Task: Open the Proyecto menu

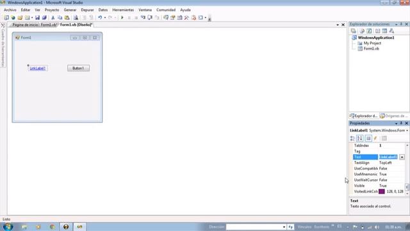Action: (x=52, y=10)
